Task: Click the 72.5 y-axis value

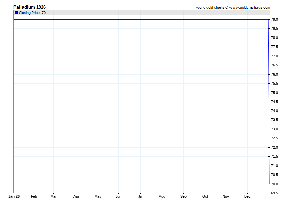Action: pyautogui.click(x=275, y=138)
